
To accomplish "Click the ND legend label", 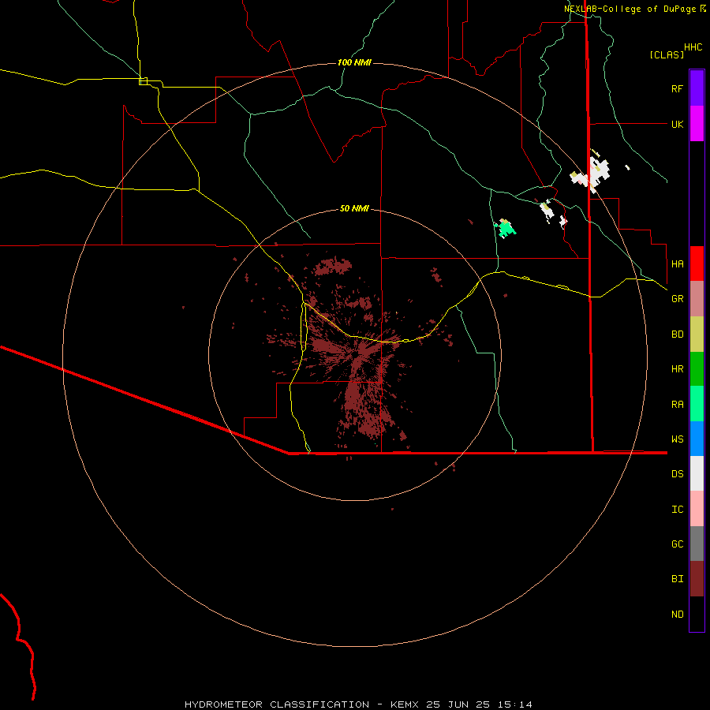I will click(677, 615).
